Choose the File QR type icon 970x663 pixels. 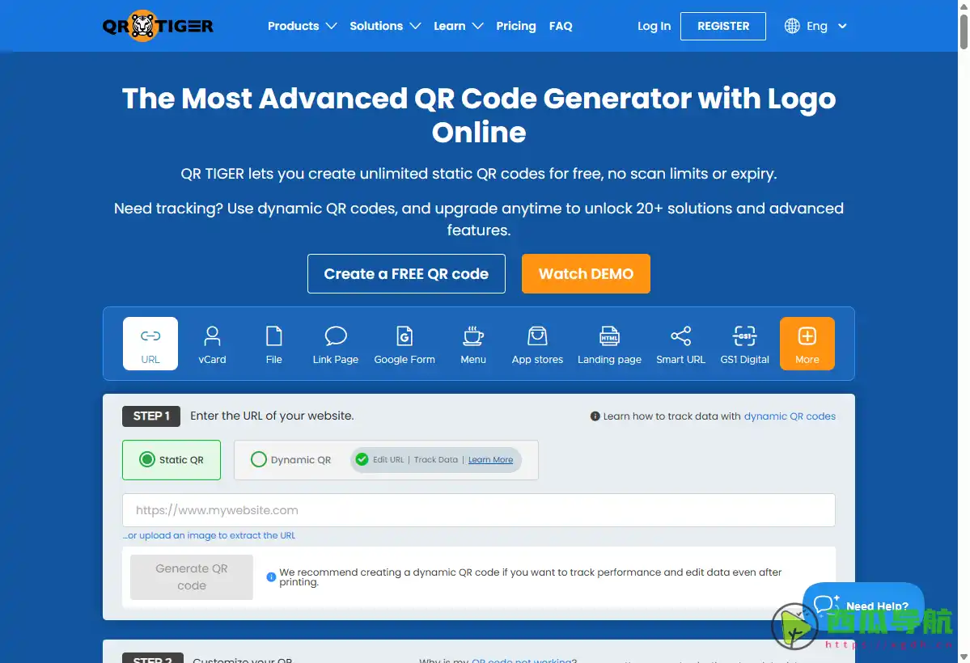pyautogui.click(x=274, y=344)
